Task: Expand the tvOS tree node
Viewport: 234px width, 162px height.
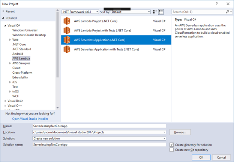Action: 10,91
